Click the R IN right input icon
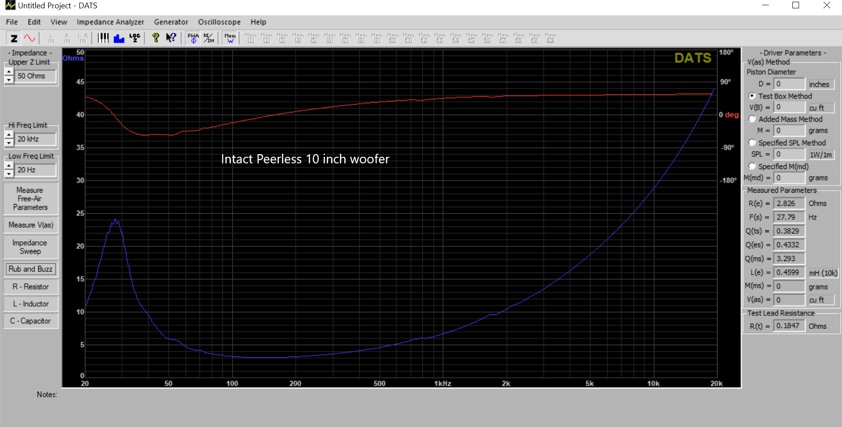 [67, 38]
